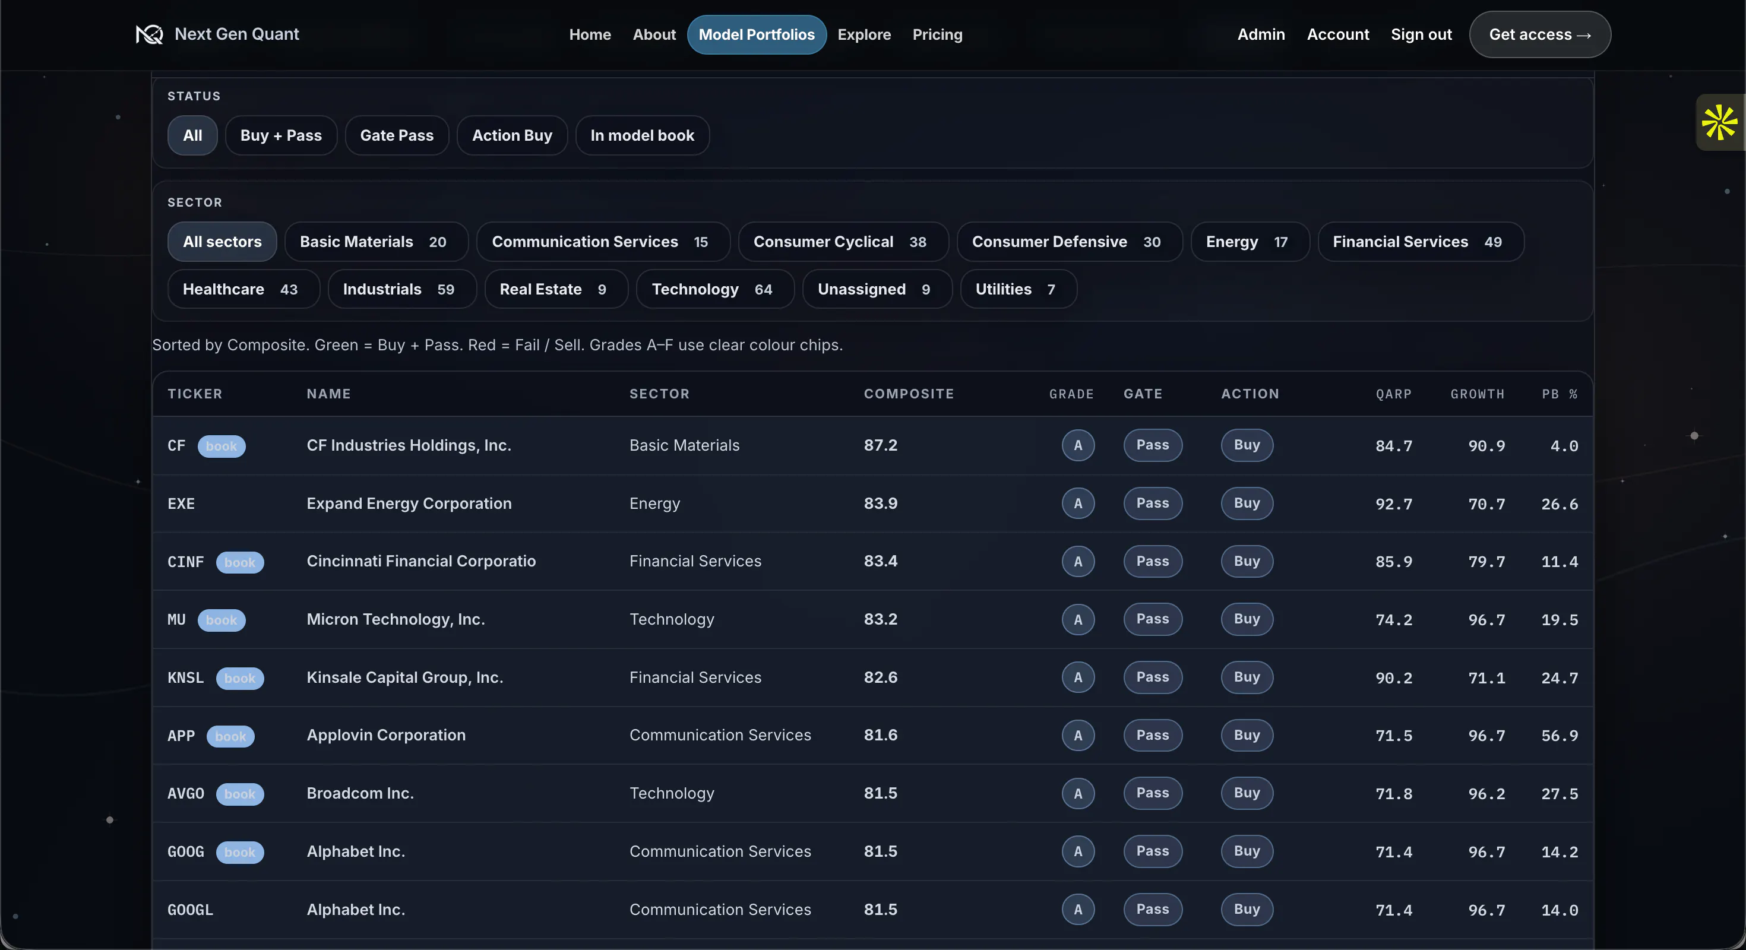Filter by Technology sector chip

pyautogui.click(x=715, y=289)
